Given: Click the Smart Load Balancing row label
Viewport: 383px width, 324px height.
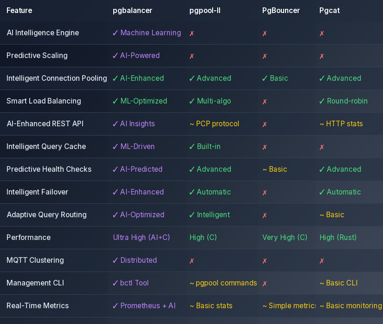Looking at the screenshot, I should click(44, 101).
